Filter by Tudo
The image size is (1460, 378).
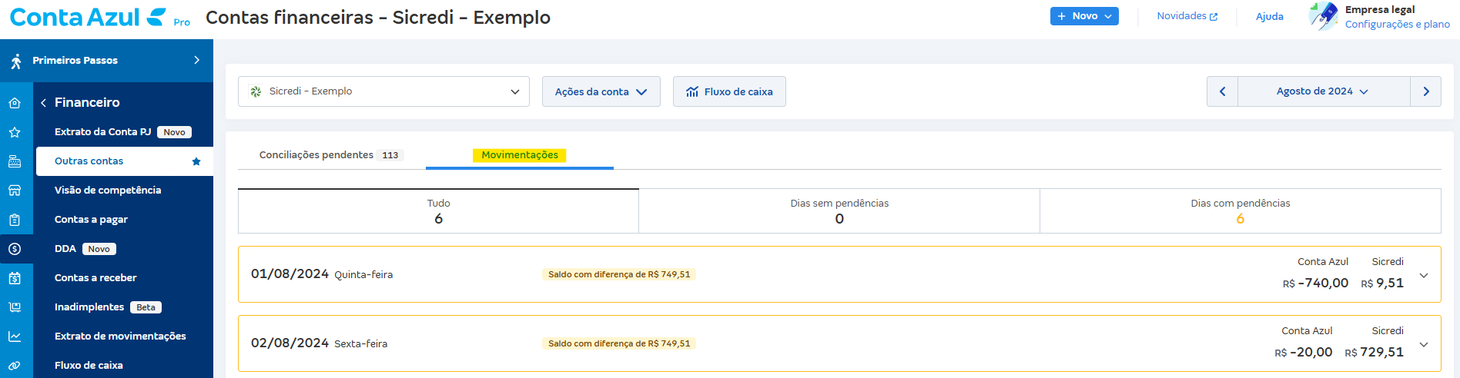pos(438,211)
